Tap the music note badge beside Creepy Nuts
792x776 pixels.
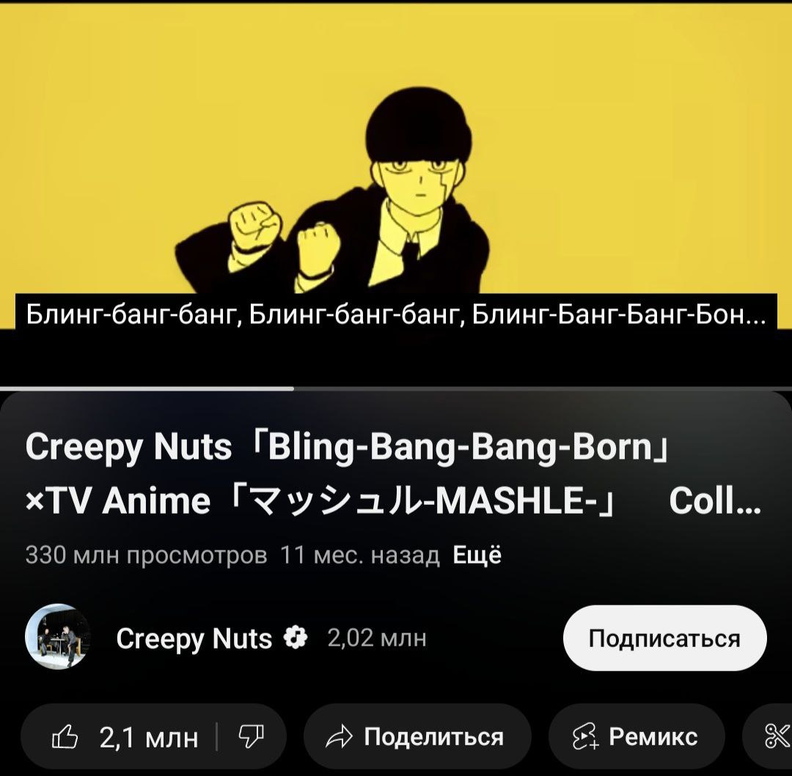tap(296, 638)
